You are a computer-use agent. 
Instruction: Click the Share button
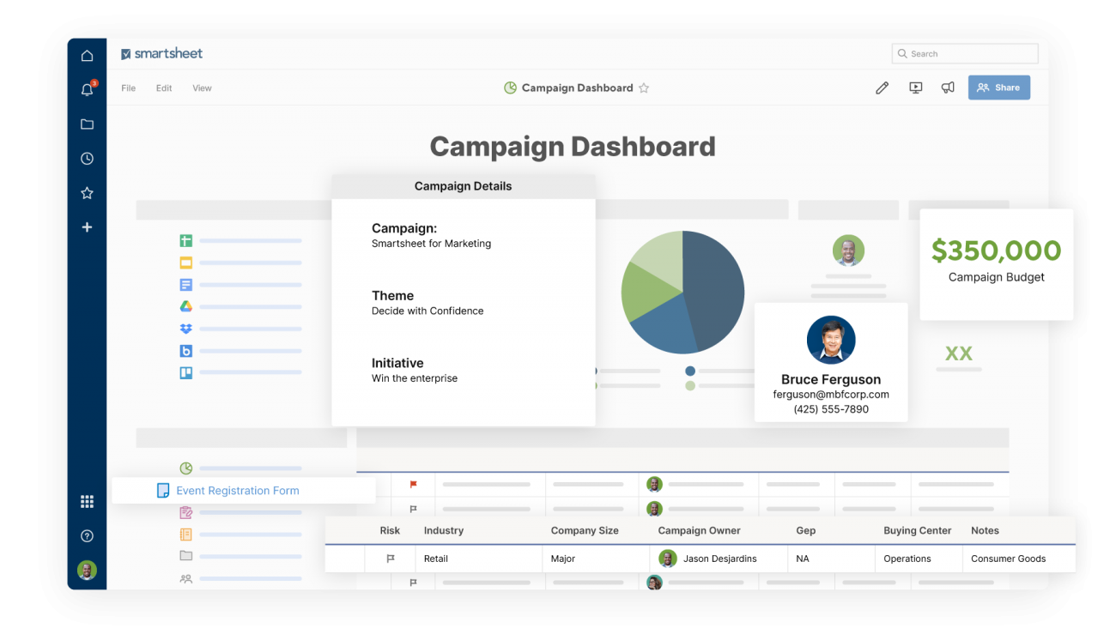tap(998, 87)
